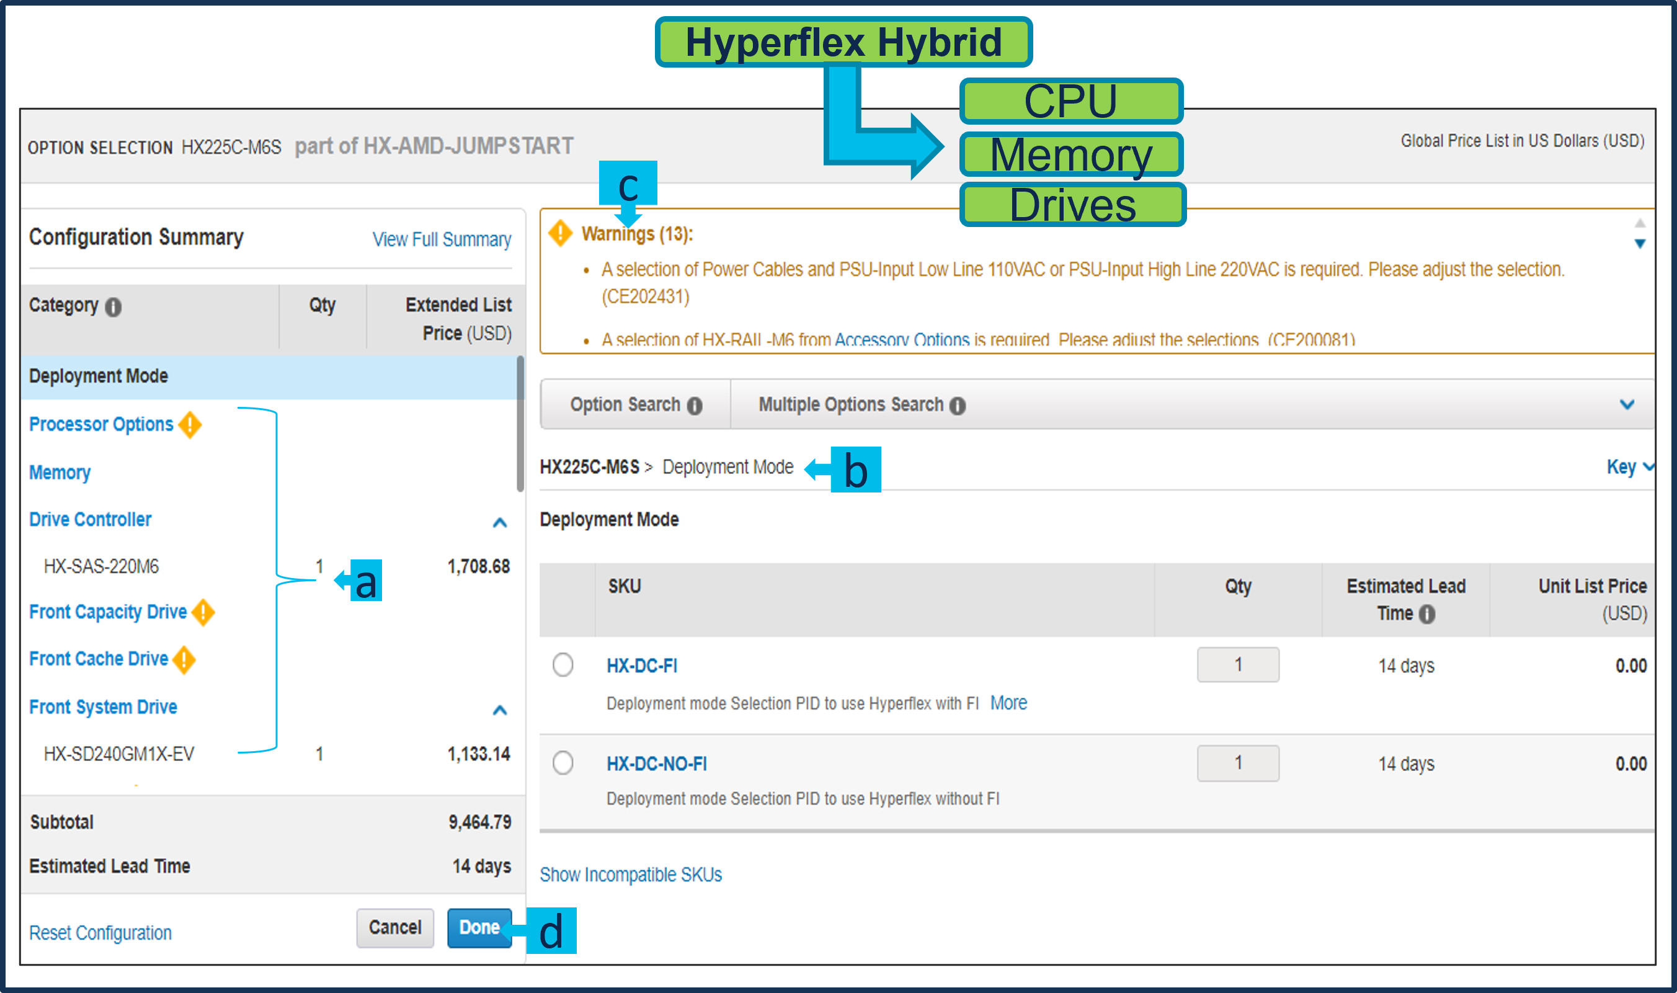This screenshot has width=1677, height=993.
Task: Click warning icon next to Processor Options
Action: pyautogui.click(x=190, y=424)
